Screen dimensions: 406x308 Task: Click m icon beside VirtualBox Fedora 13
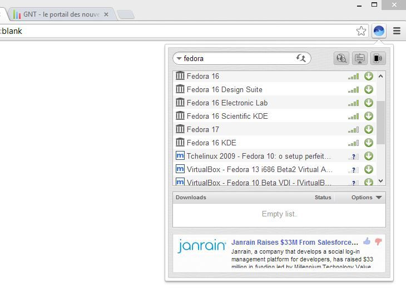[180, 169]
